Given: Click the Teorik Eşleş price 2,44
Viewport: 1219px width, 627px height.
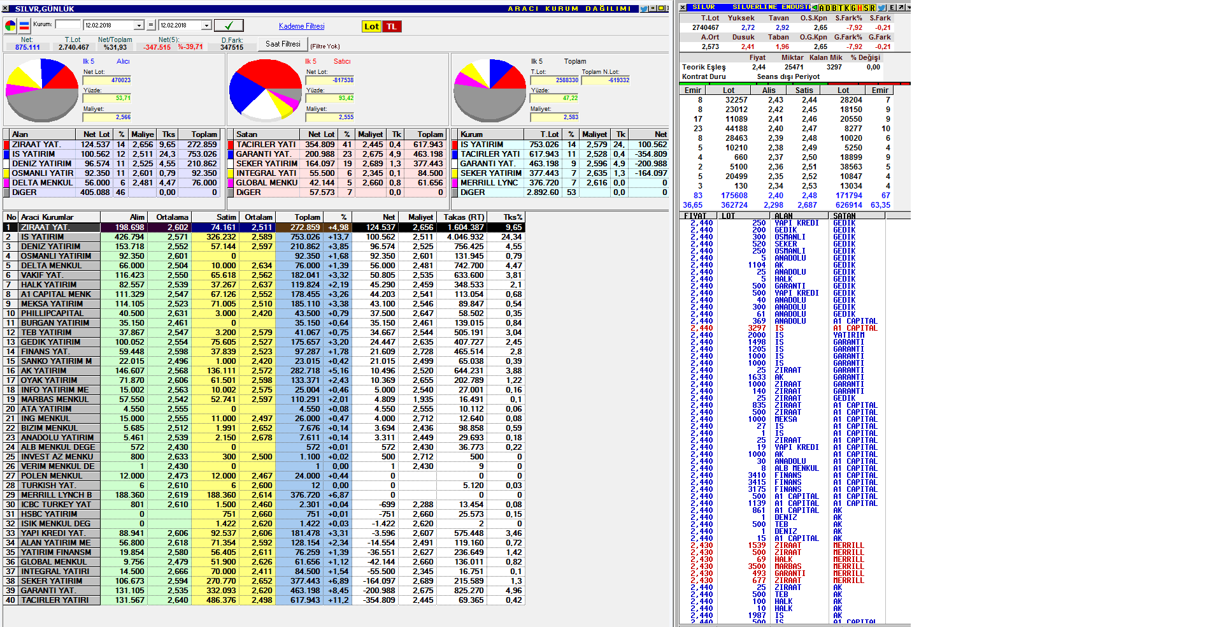Looking at the screenshot, I should pyautogui.click(x=759, y=67).
